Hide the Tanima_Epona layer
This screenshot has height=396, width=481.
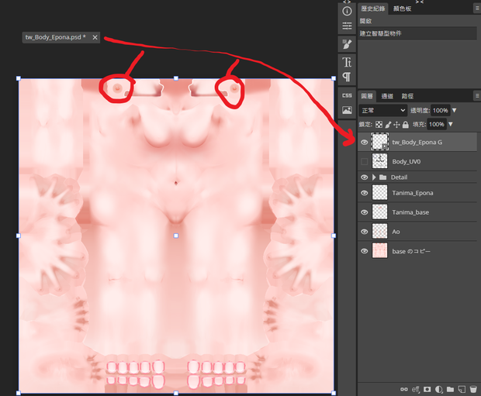point(364,193)
